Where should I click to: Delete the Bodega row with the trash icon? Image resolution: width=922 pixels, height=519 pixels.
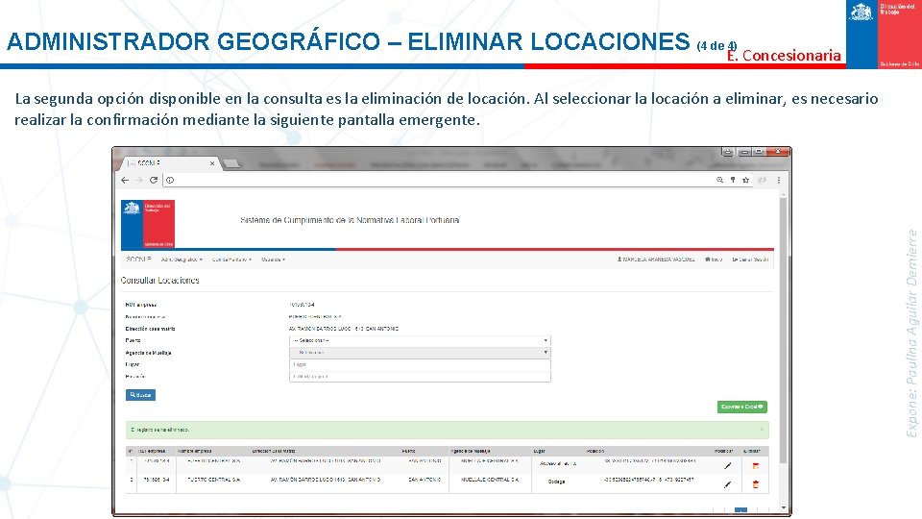(756, 484)
